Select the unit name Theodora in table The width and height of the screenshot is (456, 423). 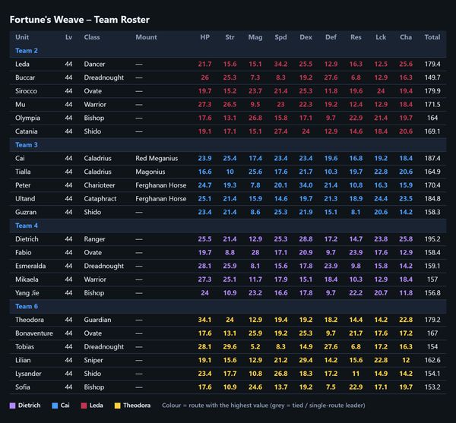click(30, 320)
